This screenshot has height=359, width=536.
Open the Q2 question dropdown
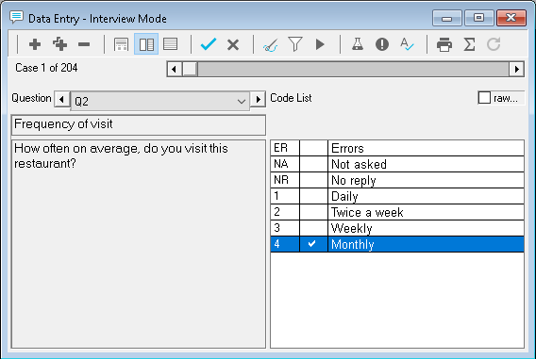[x=160, y=101]
